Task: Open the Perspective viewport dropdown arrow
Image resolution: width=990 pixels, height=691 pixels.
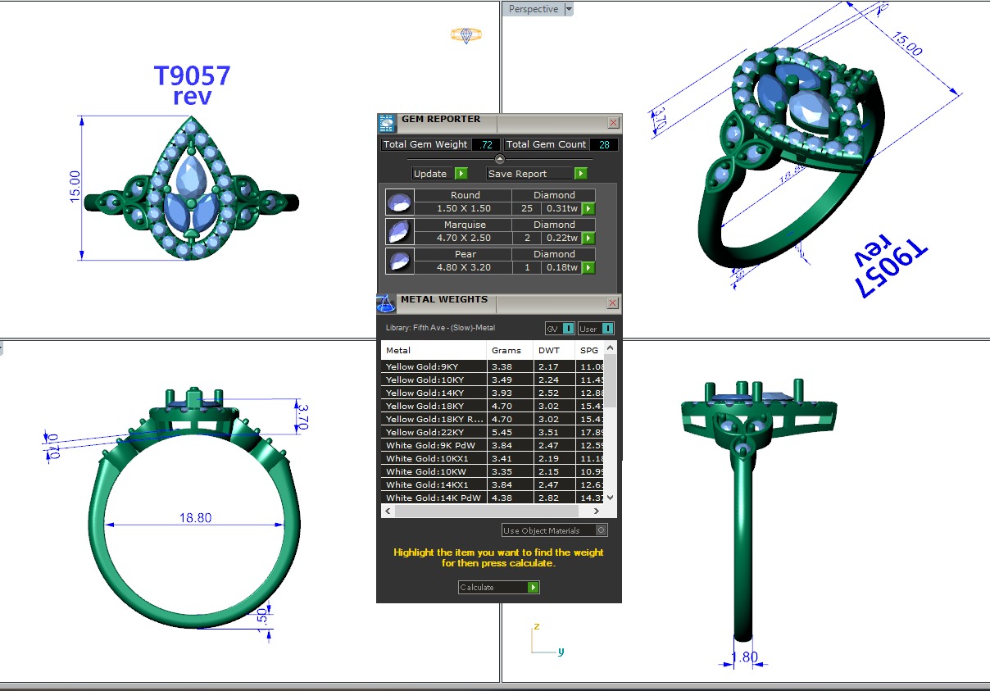Action: 569,9
